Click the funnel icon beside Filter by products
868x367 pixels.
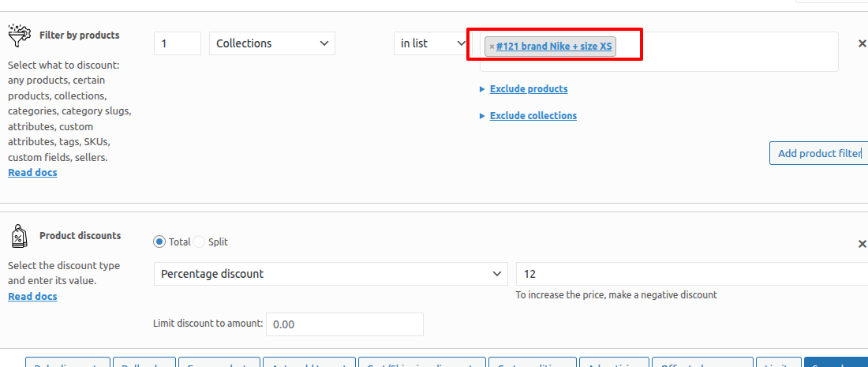tap(18, 36)
